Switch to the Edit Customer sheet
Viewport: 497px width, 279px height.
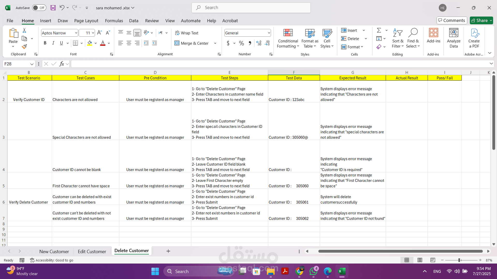click(92, 251)
